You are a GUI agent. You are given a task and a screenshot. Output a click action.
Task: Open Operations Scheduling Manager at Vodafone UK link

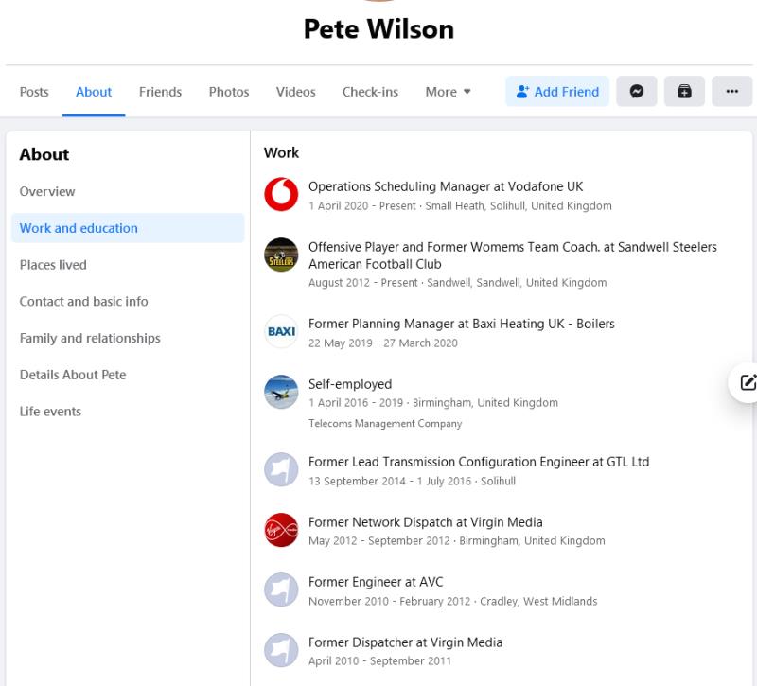[x=459, y=186]
